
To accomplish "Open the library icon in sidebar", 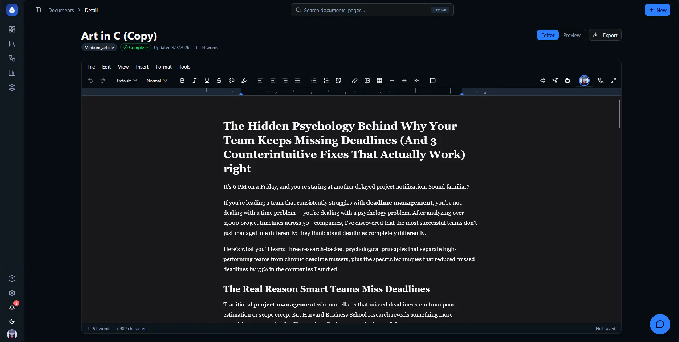I will point(12,44).
